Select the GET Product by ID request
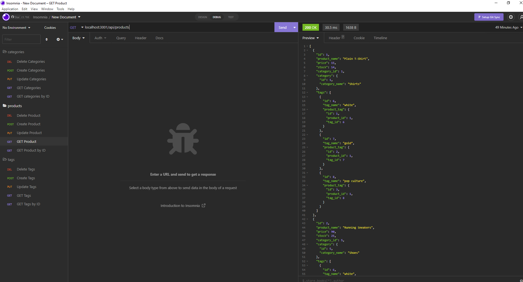Image resolution: width=523 pixels, height=282 pixels. coord(31,150)
